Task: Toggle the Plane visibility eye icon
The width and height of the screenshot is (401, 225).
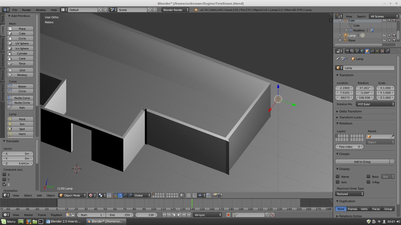Action: tap(384, 40)
